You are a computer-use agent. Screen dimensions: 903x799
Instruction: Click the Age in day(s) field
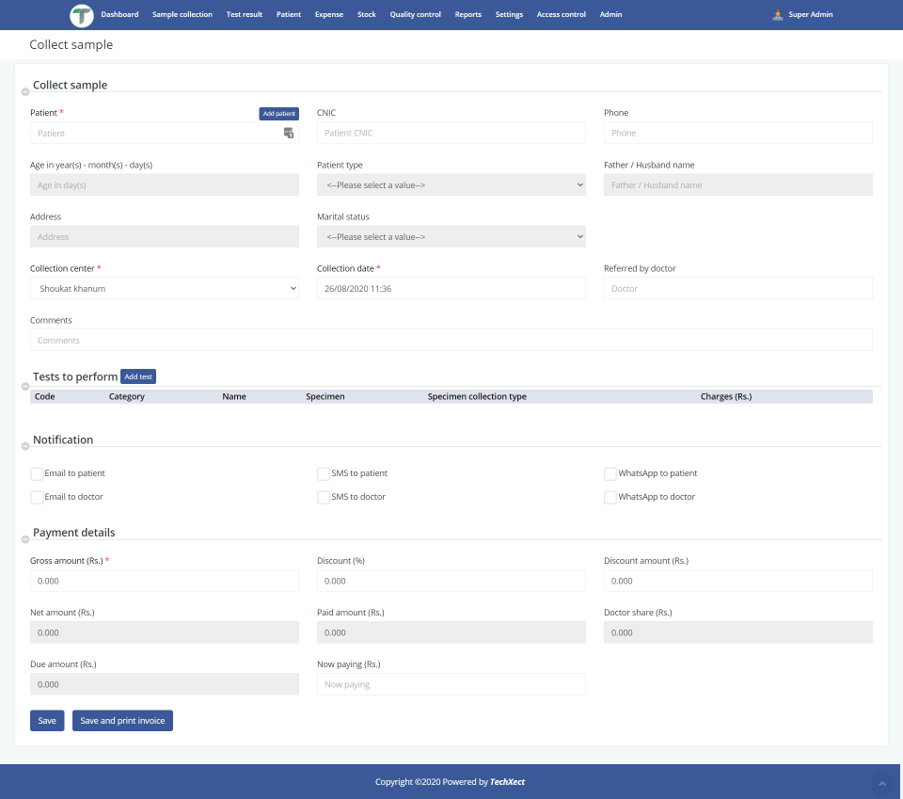164,184
